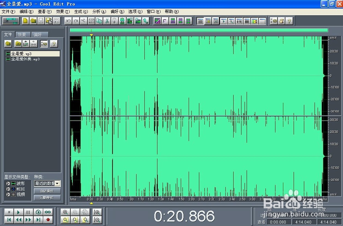
Task: Click the button below 自动播放
Action: click(x=47, y=198)
